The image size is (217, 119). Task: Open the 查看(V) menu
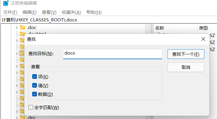(49, 12)
